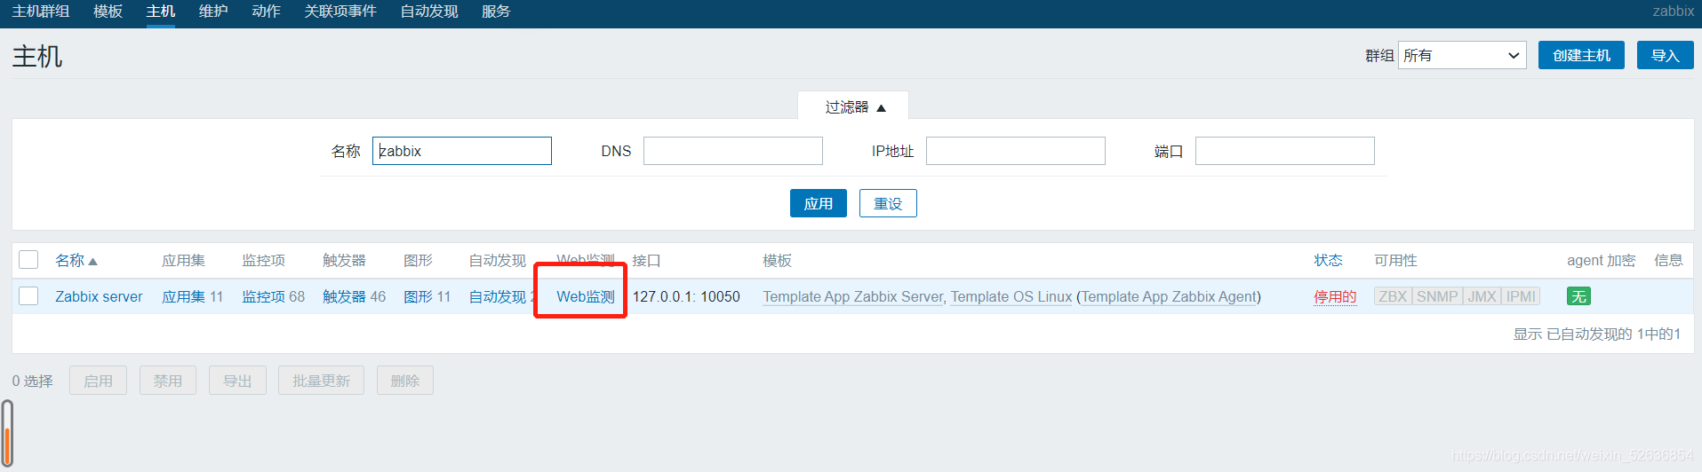The image size is (1702, 472).
Task: Open the 服务 menu item
Action: point(496,12)
